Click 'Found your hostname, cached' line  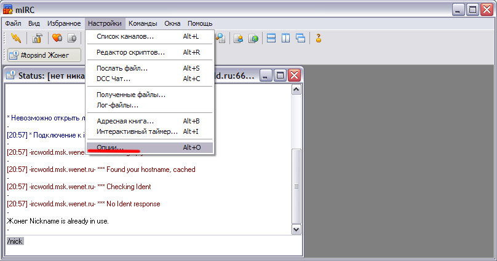click(101, 169)
